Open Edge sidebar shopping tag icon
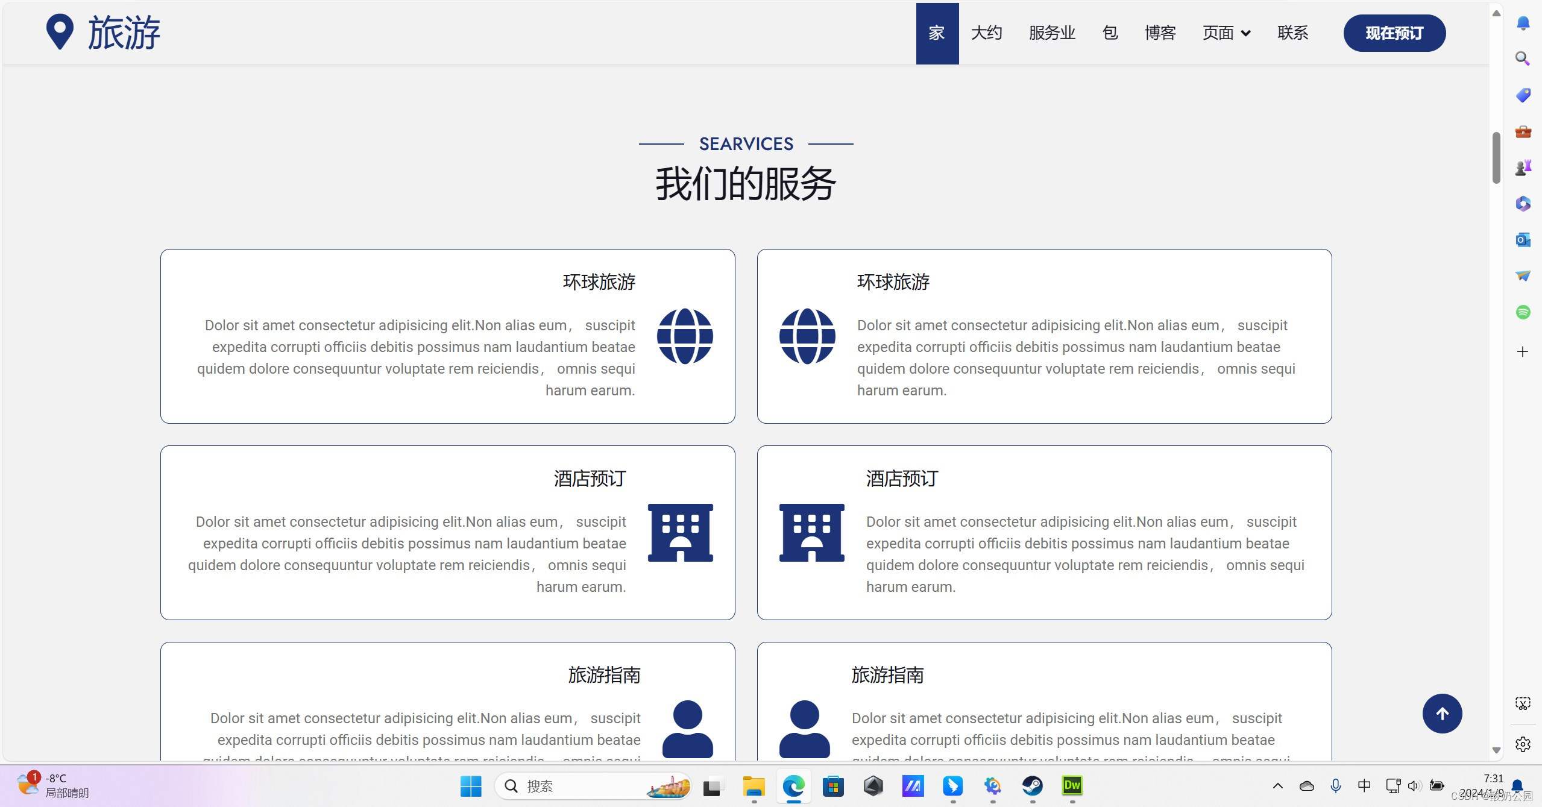This screenshot has height=807, width=1542. [1523, 95]
